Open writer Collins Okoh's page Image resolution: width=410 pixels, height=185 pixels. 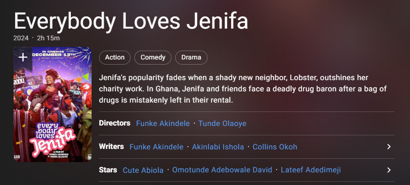[x=275, y=147]
